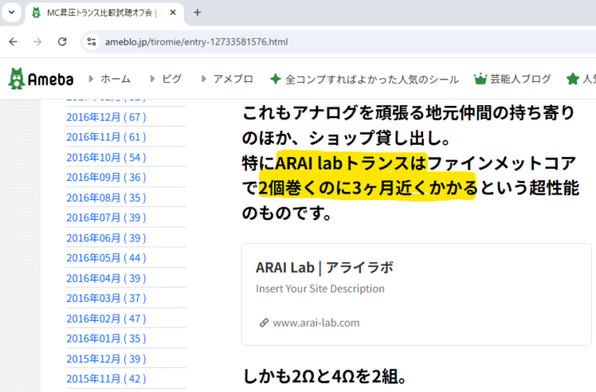Screen dimensions: 596x392
Task: Click the sparkle icon before 全コンプ link
Action: (x=276, y=79)
